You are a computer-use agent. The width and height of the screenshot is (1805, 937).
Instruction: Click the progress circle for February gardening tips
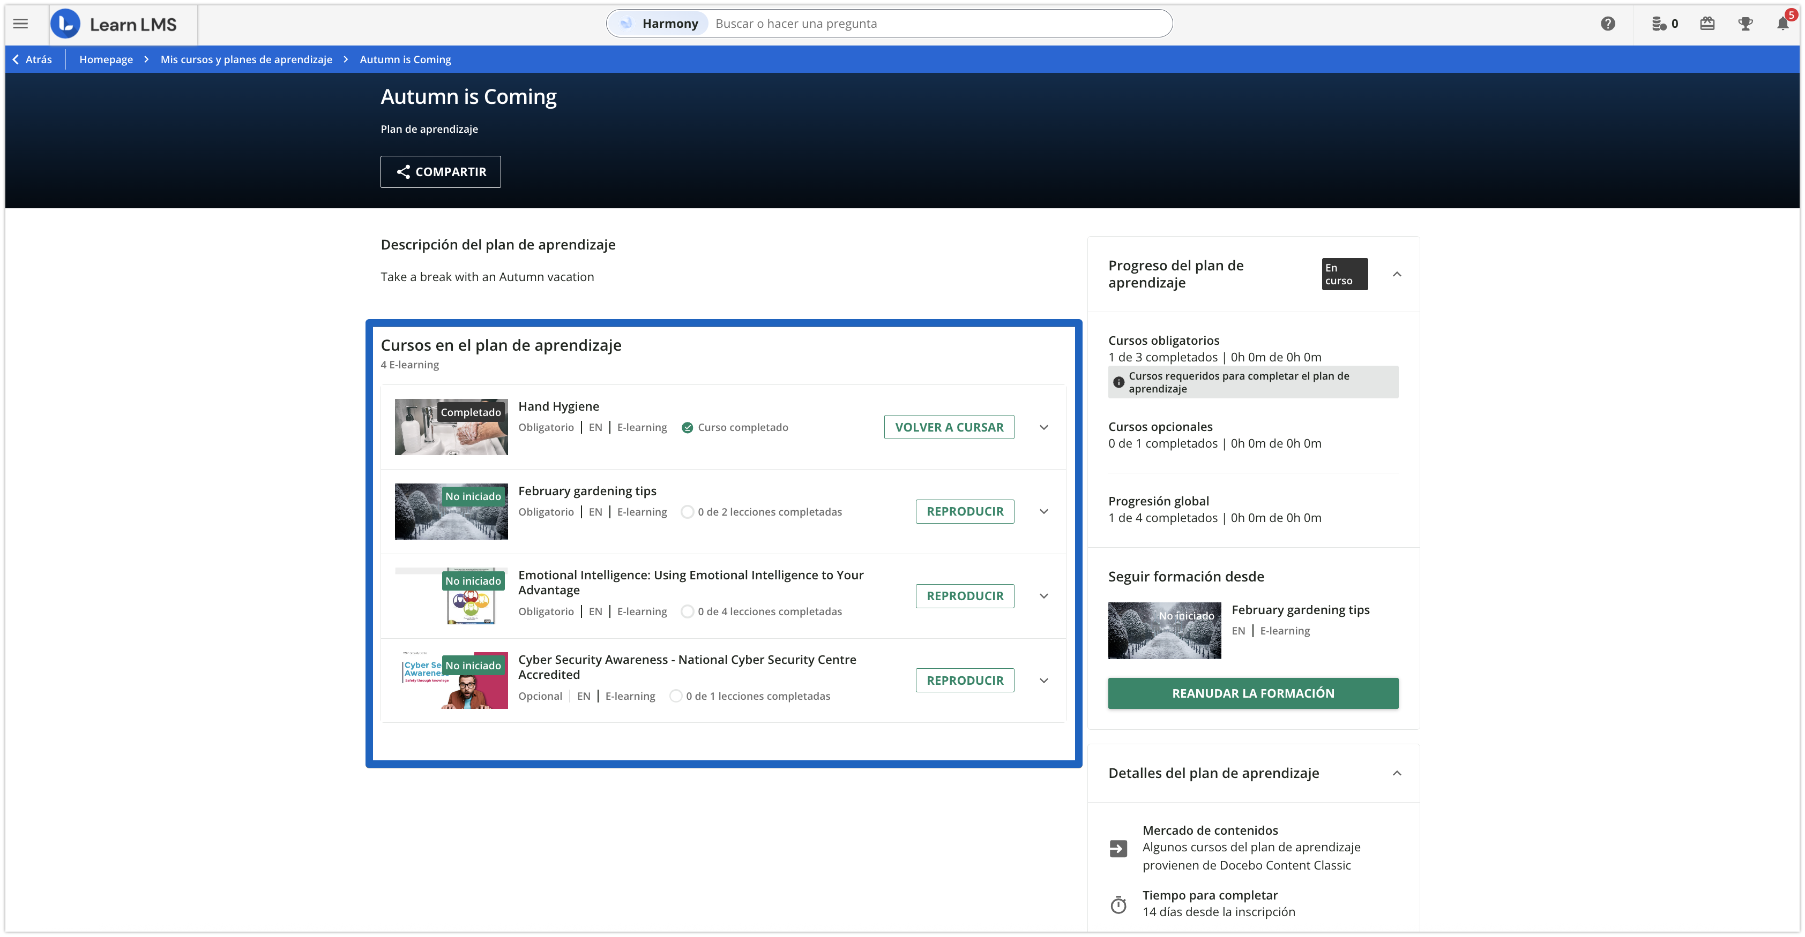coord(688,512)
